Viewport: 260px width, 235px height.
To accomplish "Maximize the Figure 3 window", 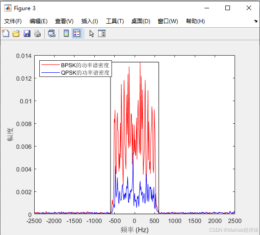I will (228, 8).
